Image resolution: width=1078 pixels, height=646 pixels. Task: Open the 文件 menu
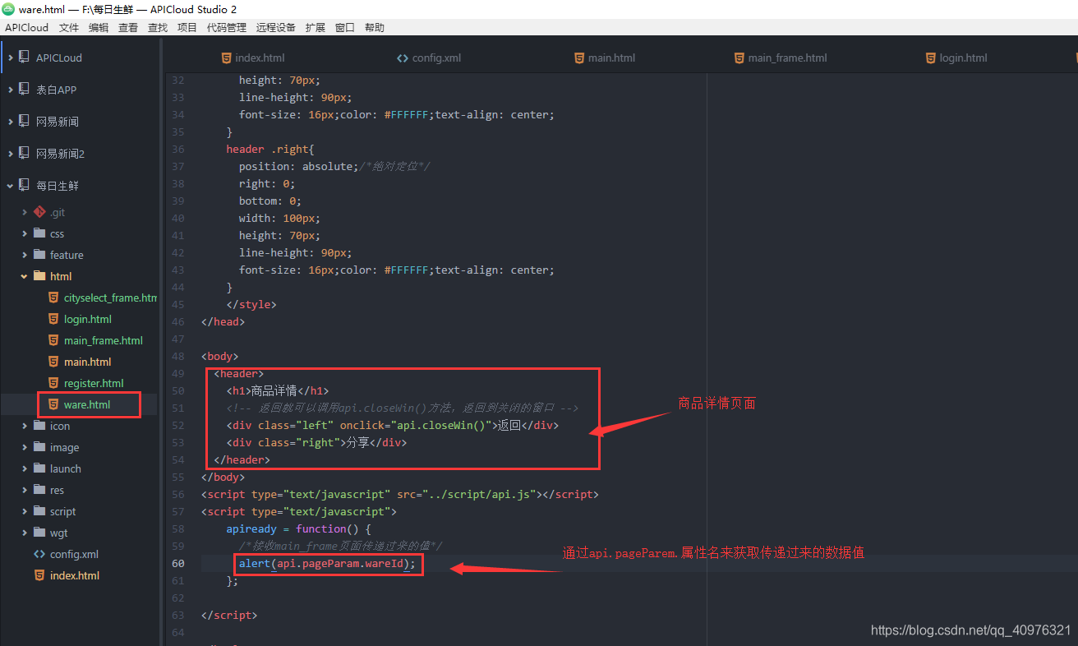pos(69,27)
